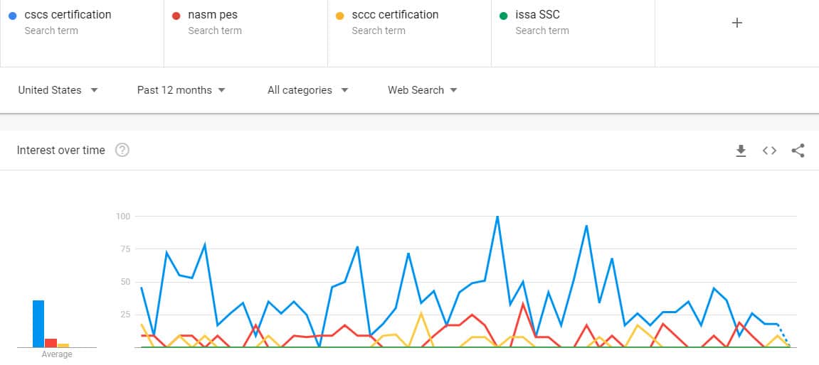Select the yellow dot for sccc certification

[x=339, y=16]
